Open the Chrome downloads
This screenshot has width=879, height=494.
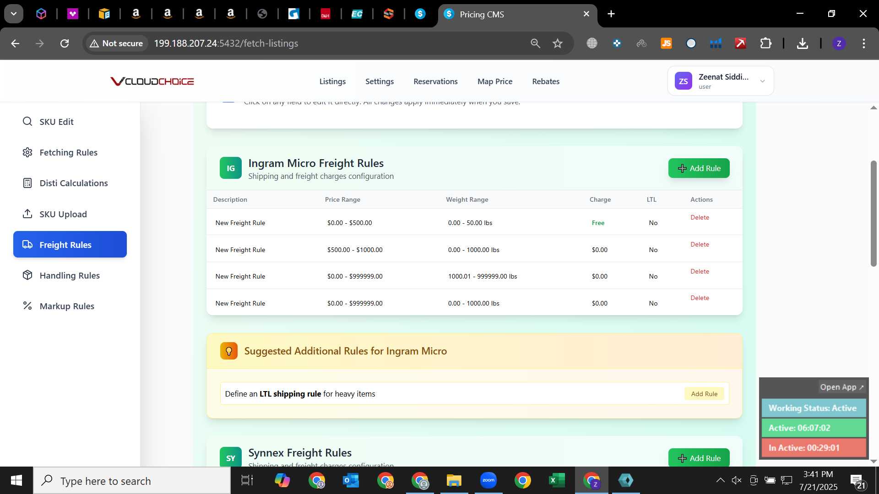tap(802, 43)
